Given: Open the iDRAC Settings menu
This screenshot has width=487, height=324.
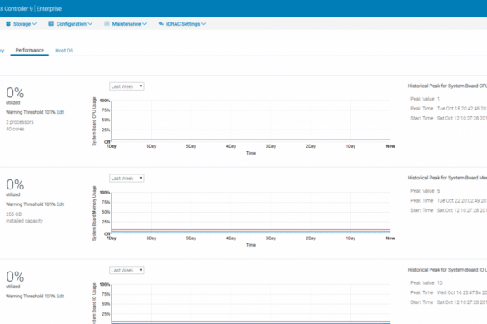Looking at the screenshot, I should click(x=183, y=24).
